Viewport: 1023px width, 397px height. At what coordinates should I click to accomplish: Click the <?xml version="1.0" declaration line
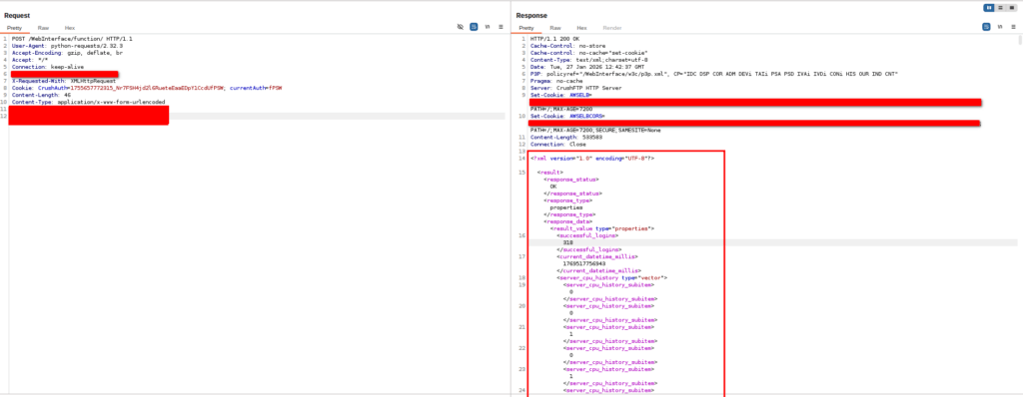(x=592, y=159)
